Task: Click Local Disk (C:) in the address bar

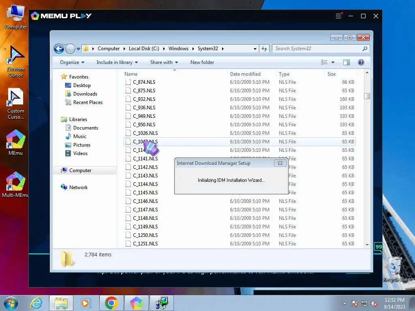Action: point(144,49)
